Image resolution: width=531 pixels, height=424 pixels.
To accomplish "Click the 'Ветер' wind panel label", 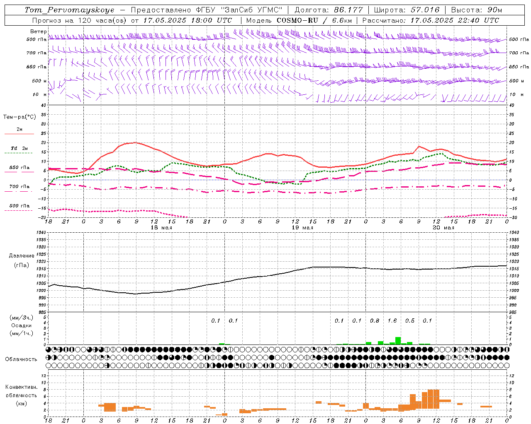I will tap(38, 31).
